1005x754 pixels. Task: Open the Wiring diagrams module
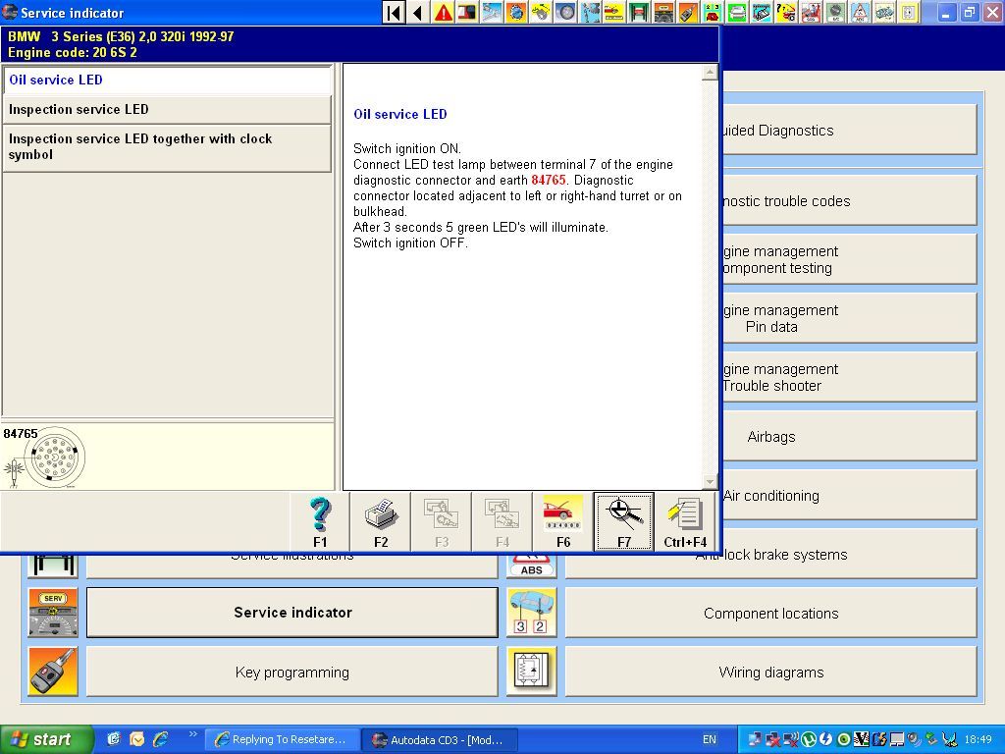point(770,673)
